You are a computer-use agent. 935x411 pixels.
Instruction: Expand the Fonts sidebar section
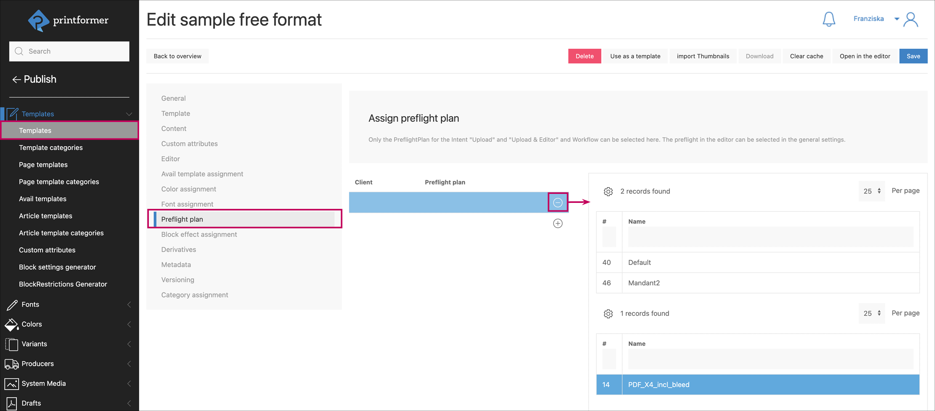[30, 304]
